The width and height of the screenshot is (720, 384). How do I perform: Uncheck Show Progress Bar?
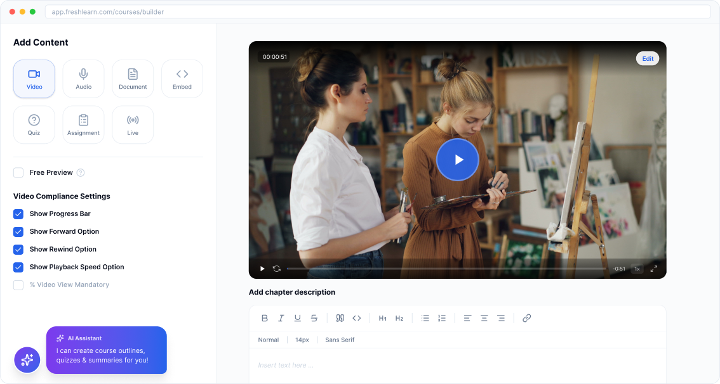(18, 214)
